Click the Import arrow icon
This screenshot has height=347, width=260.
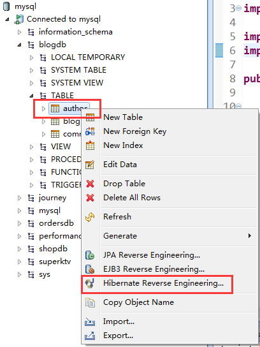tap(90, 321)
